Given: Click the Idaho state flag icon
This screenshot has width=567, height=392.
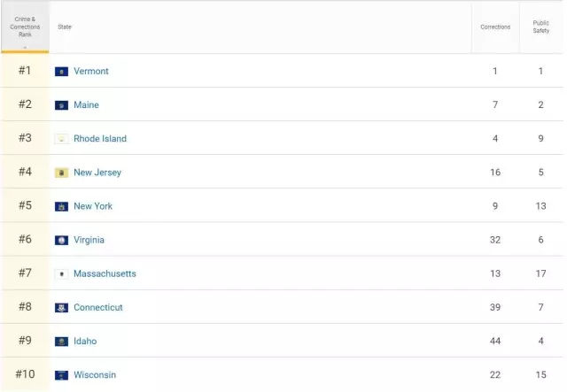Looking at the screenshot, I should 61,342.
